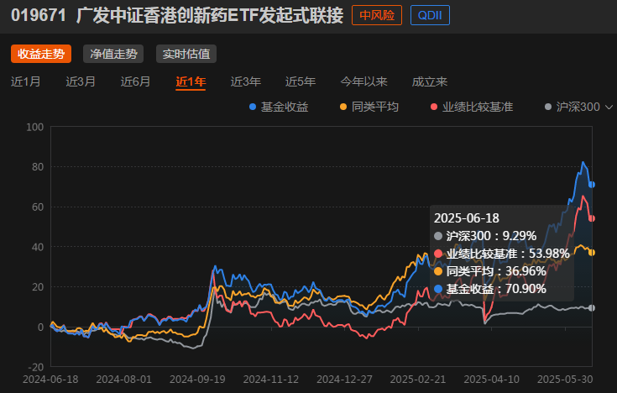The height and width of the screenshot is (393, 617).
Task: Click the gray dot icon beside 沪深300 legend
Action: point(547,107)
